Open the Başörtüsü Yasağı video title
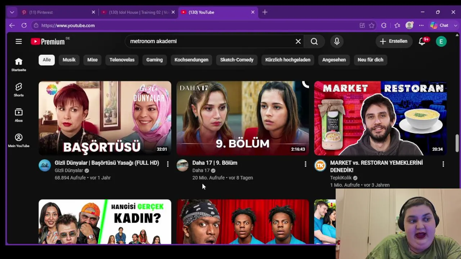This screenshot has width=461, height=259. [x=107, y=163]
